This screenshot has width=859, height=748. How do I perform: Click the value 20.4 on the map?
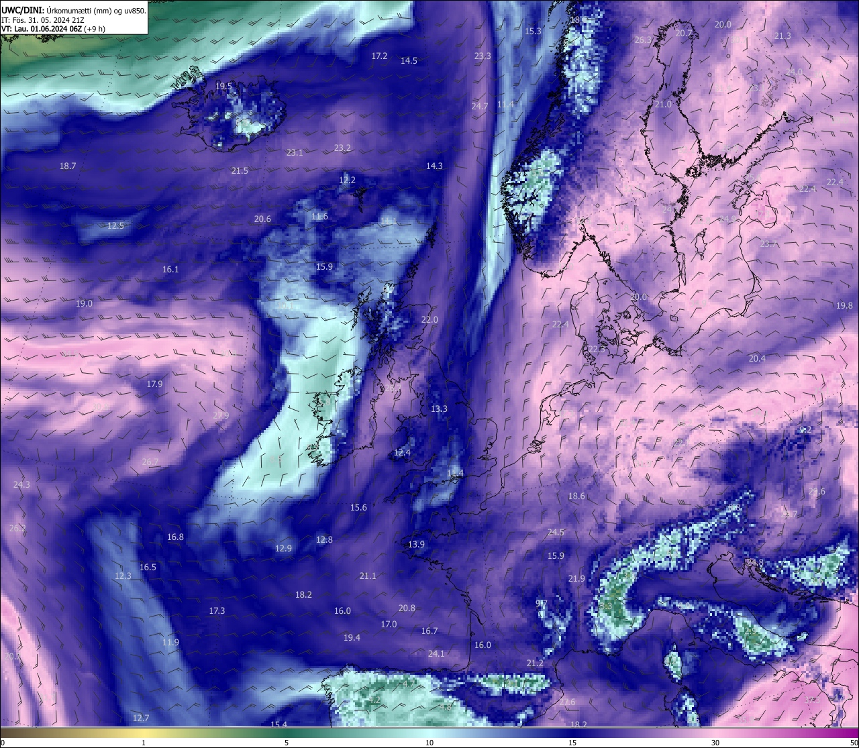pos(757,359)
